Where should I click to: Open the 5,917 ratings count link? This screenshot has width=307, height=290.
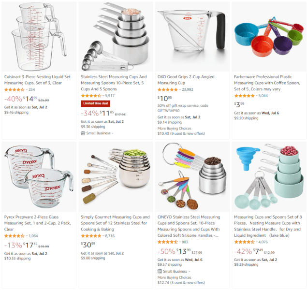tap(110, 96)
